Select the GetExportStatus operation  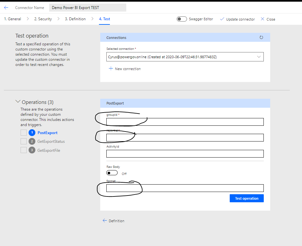pos(51,141)
